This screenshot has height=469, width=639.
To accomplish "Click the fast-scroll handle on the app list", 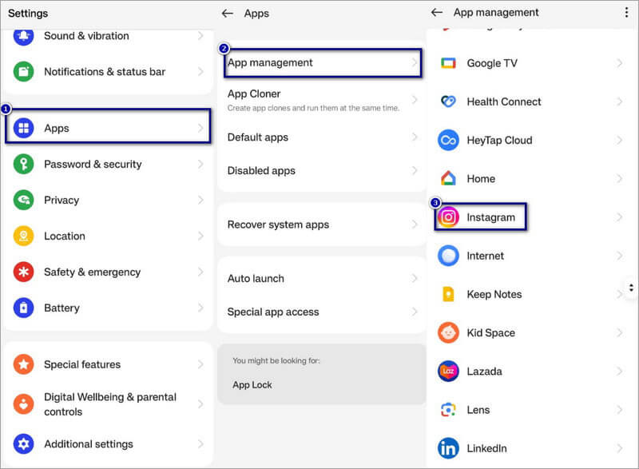I will point(631,287).
